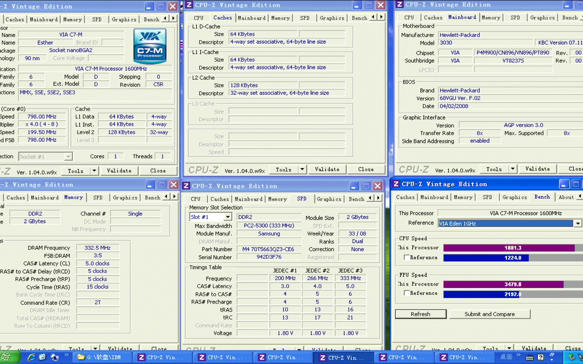The height and width of the screenshot is (364, 583).
Task: Enable the Reference checkbox under CPU Speed
Action: coord(407,257)
